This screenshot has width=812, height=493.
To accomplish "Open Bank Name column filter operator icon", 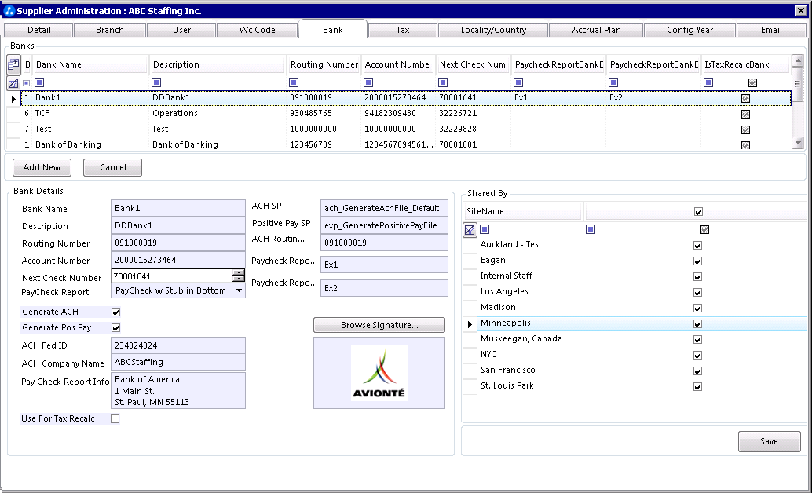I will pyautogui.click(x=39, y=82).
